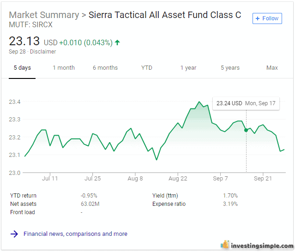Click the YTD return label
This screenshot has height=252, width=295.
pos(23,196)
